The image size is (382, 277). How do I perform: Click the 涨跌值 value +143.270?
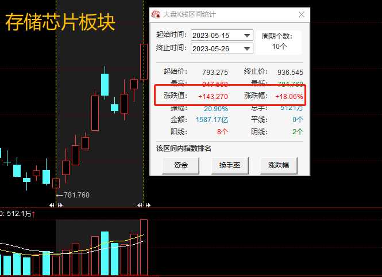point(213,97)
